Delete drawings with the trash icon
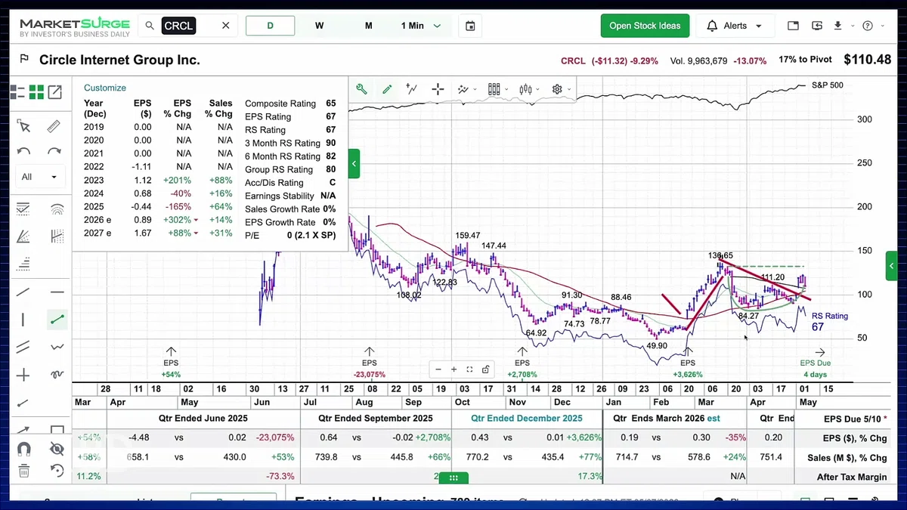This screenshot has width=907, height=510. pyautogui.click(x=23, y=471)
